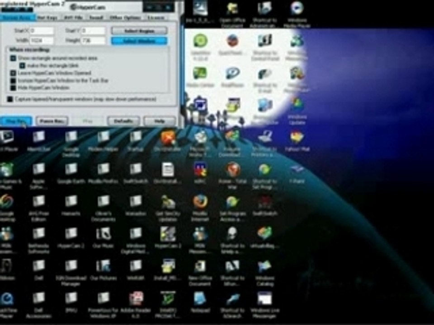
Task: Open the License tab in HyperCam
Action: pyautogui.click(x=156, y=18)
